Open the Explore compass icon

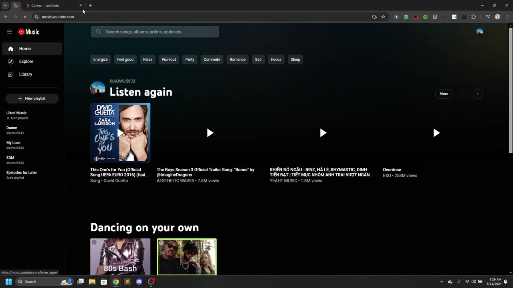pyautogui.click(x=11, y=61)
